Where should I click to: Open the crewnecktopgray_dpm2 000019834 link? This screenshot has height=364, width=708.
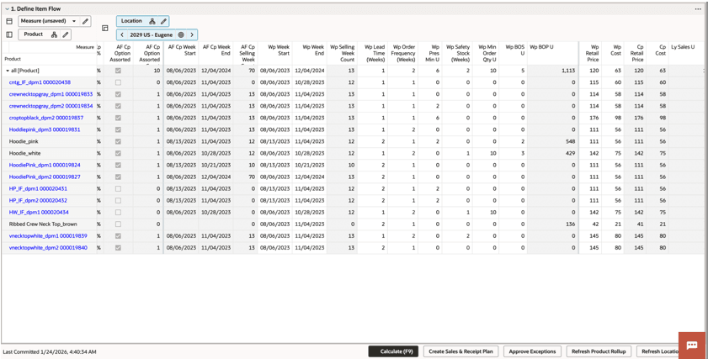coord(51,106)
